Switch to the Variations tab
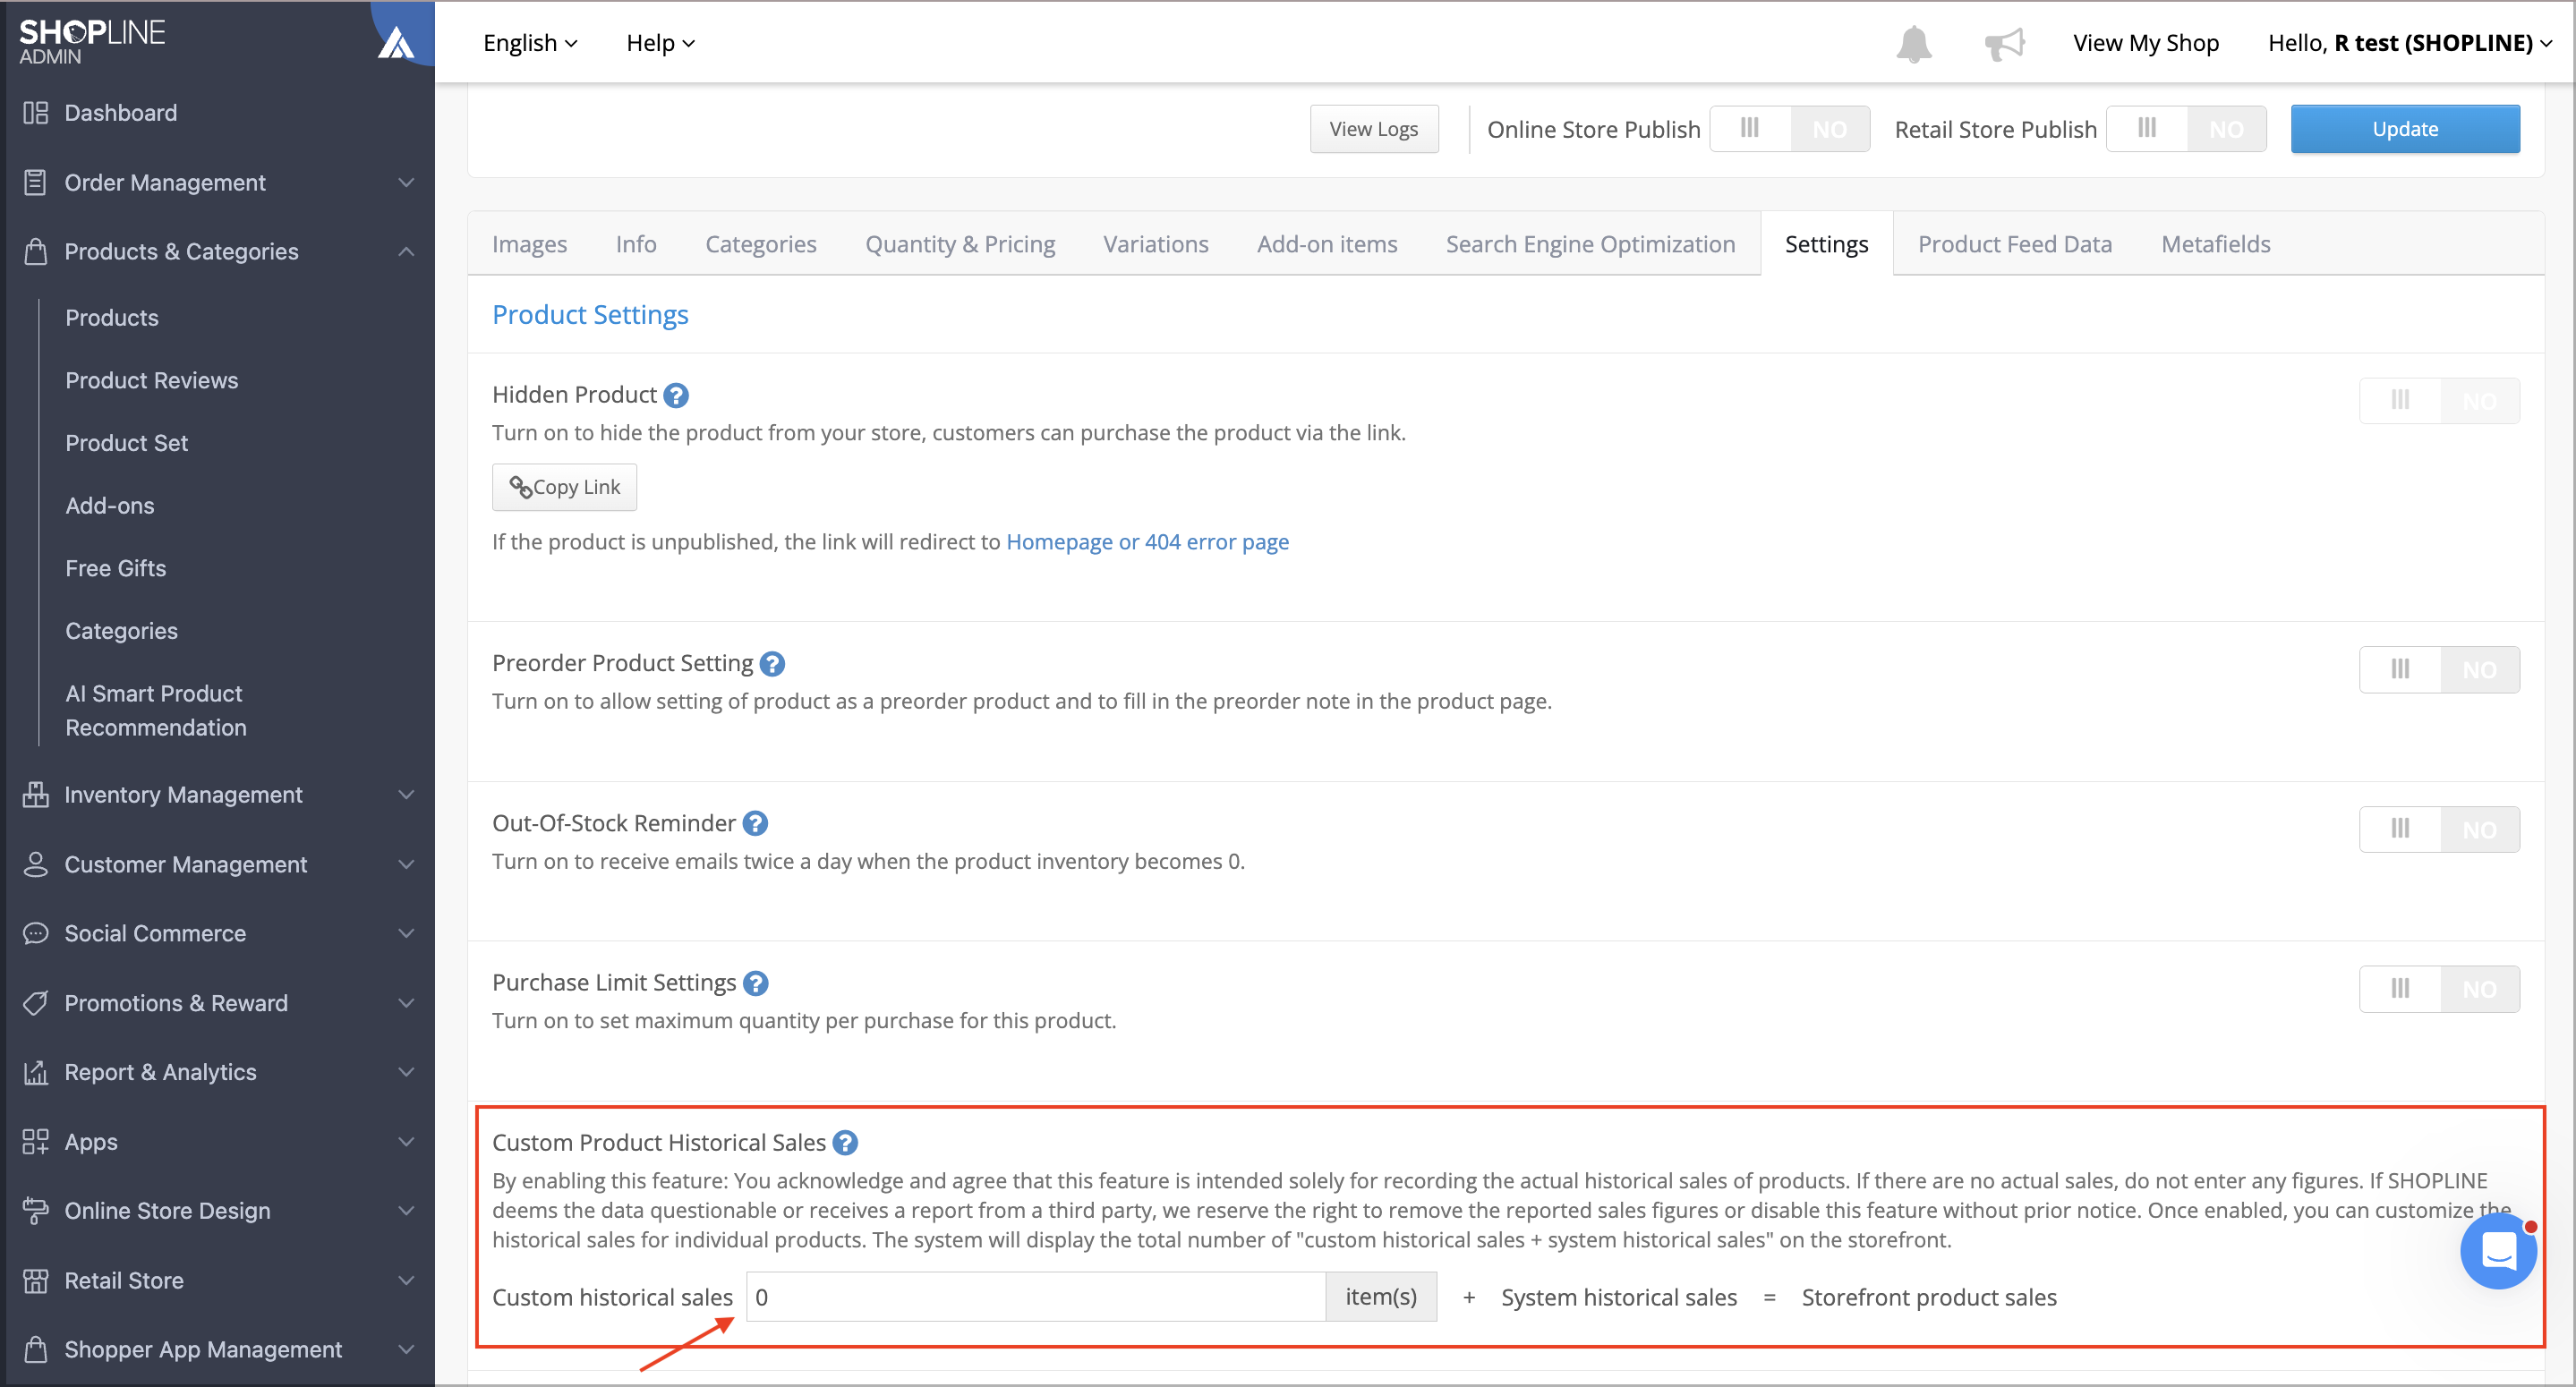Screen dimensions: 2576x1387 tap(1155, 244)
